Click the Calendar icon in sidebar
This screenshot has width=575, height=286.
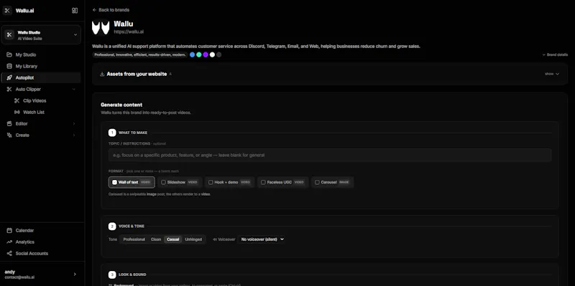coord(9,230)
